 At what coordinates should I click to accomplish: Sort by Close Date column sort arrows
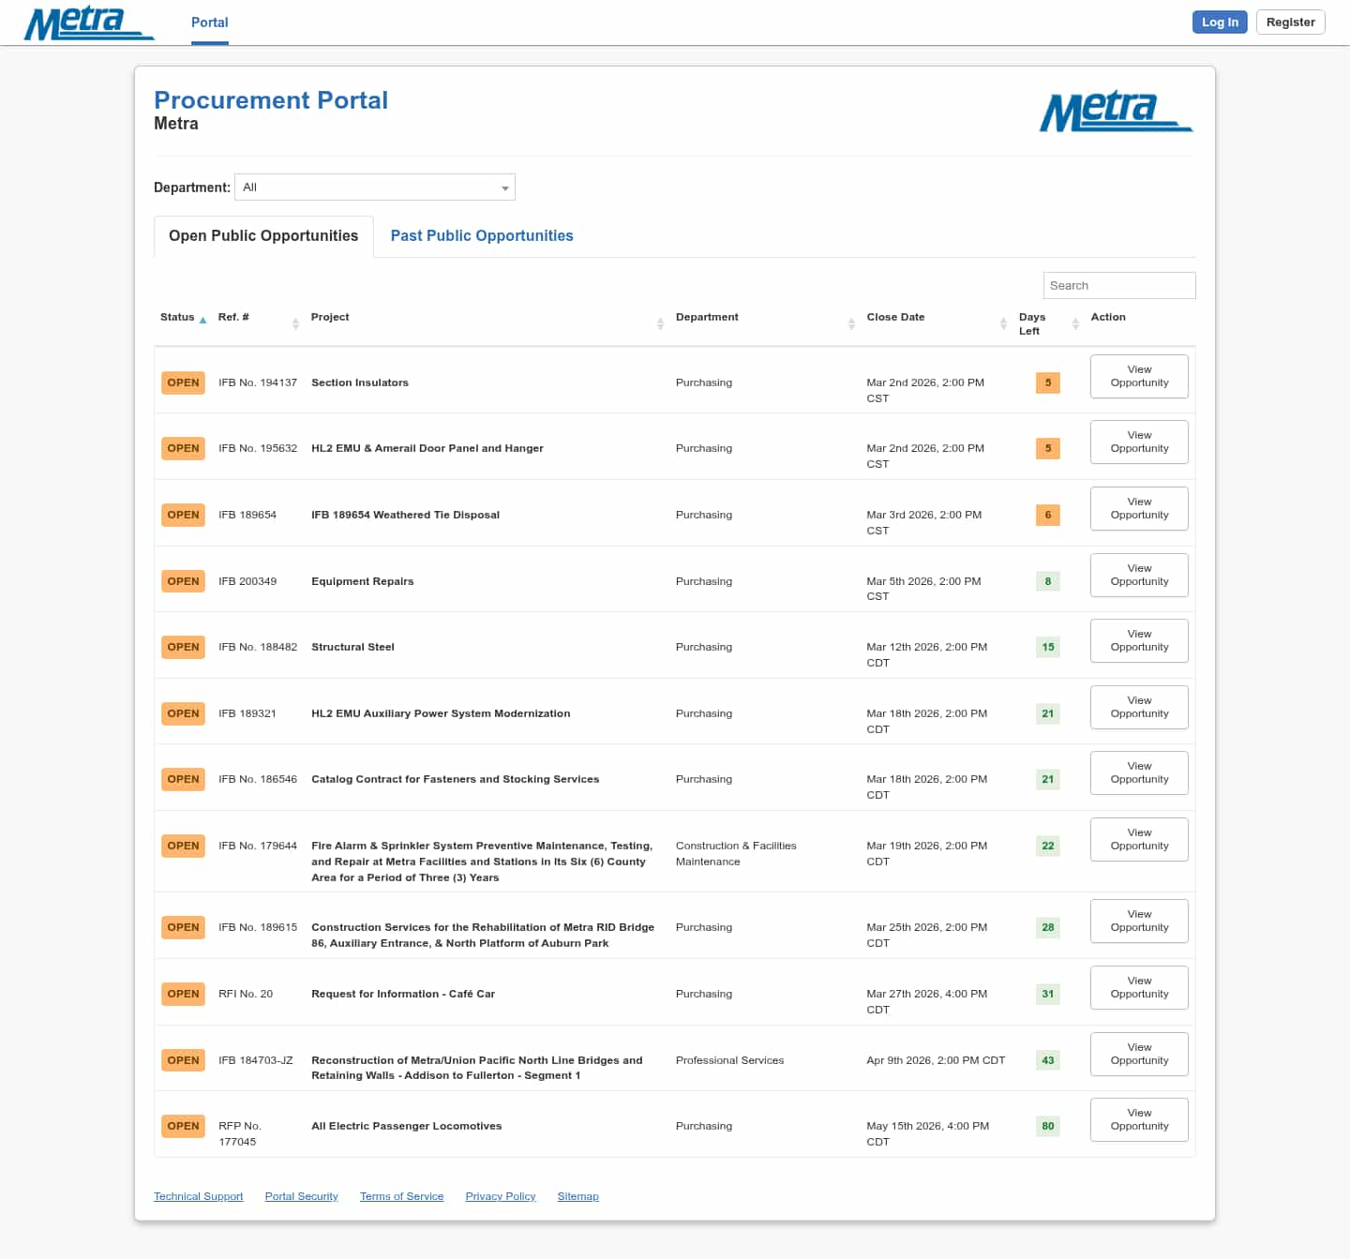(1003, 323)
